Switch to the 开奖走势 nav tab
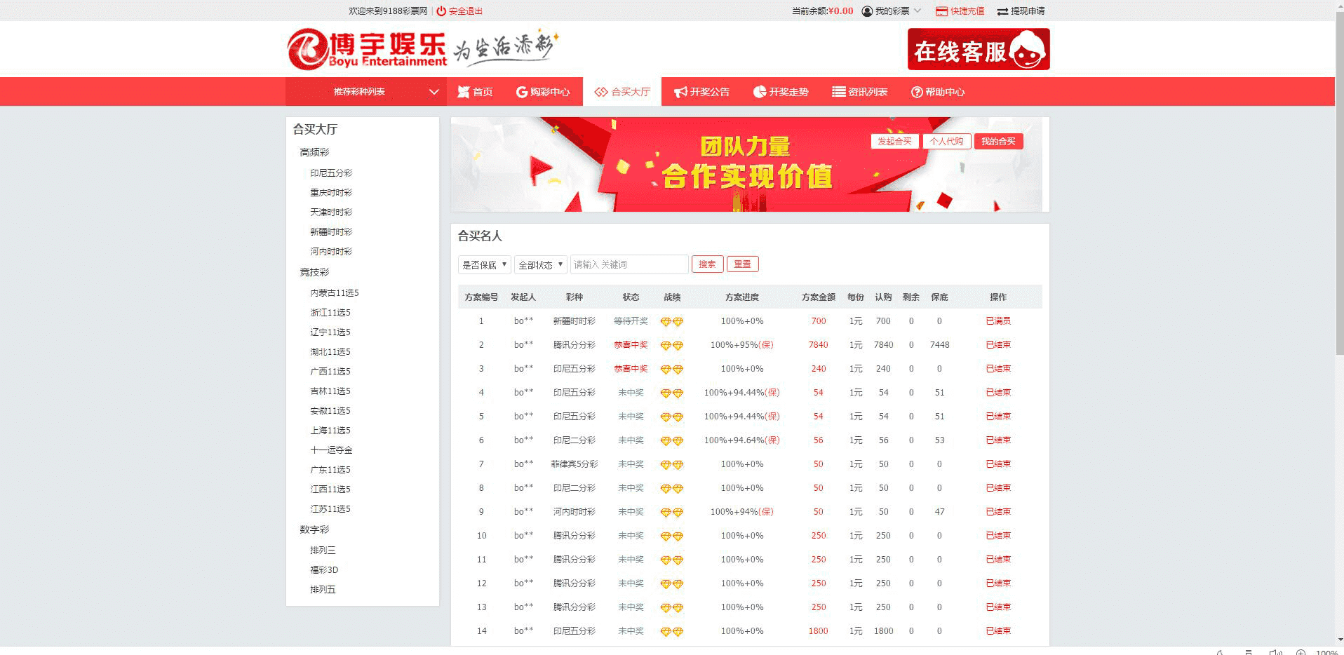 [x=780, y=92]
